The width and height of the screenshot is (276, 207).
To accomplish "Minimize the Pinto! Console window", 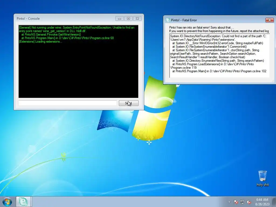I will 119,19.
